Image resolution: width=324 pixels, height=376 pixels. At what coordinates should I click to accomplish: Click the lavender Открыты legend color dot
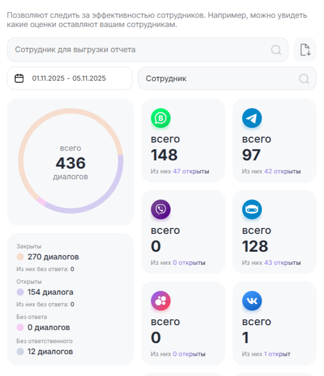click(x=20, y=292)
